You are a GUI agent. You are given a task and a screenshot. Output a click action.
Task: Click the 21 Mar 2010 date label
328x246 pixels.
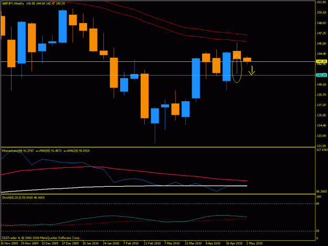click(193, 243)
